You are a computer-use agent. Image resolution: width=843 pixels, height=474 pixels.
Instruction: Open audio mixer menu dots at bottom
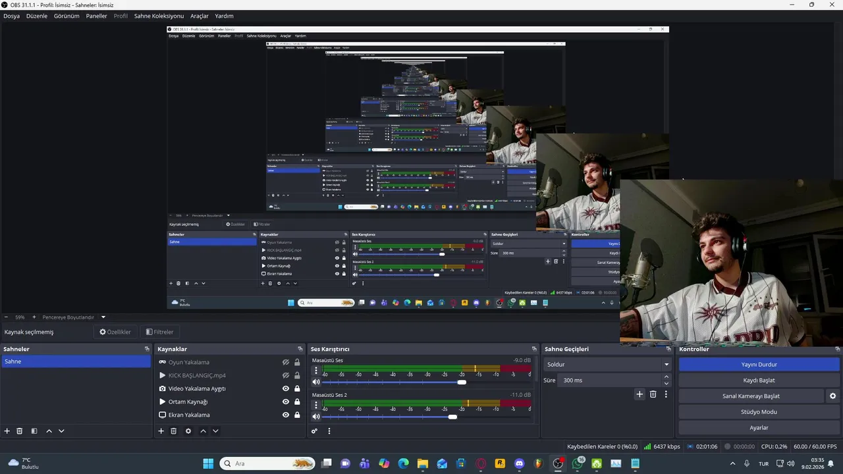329,431
